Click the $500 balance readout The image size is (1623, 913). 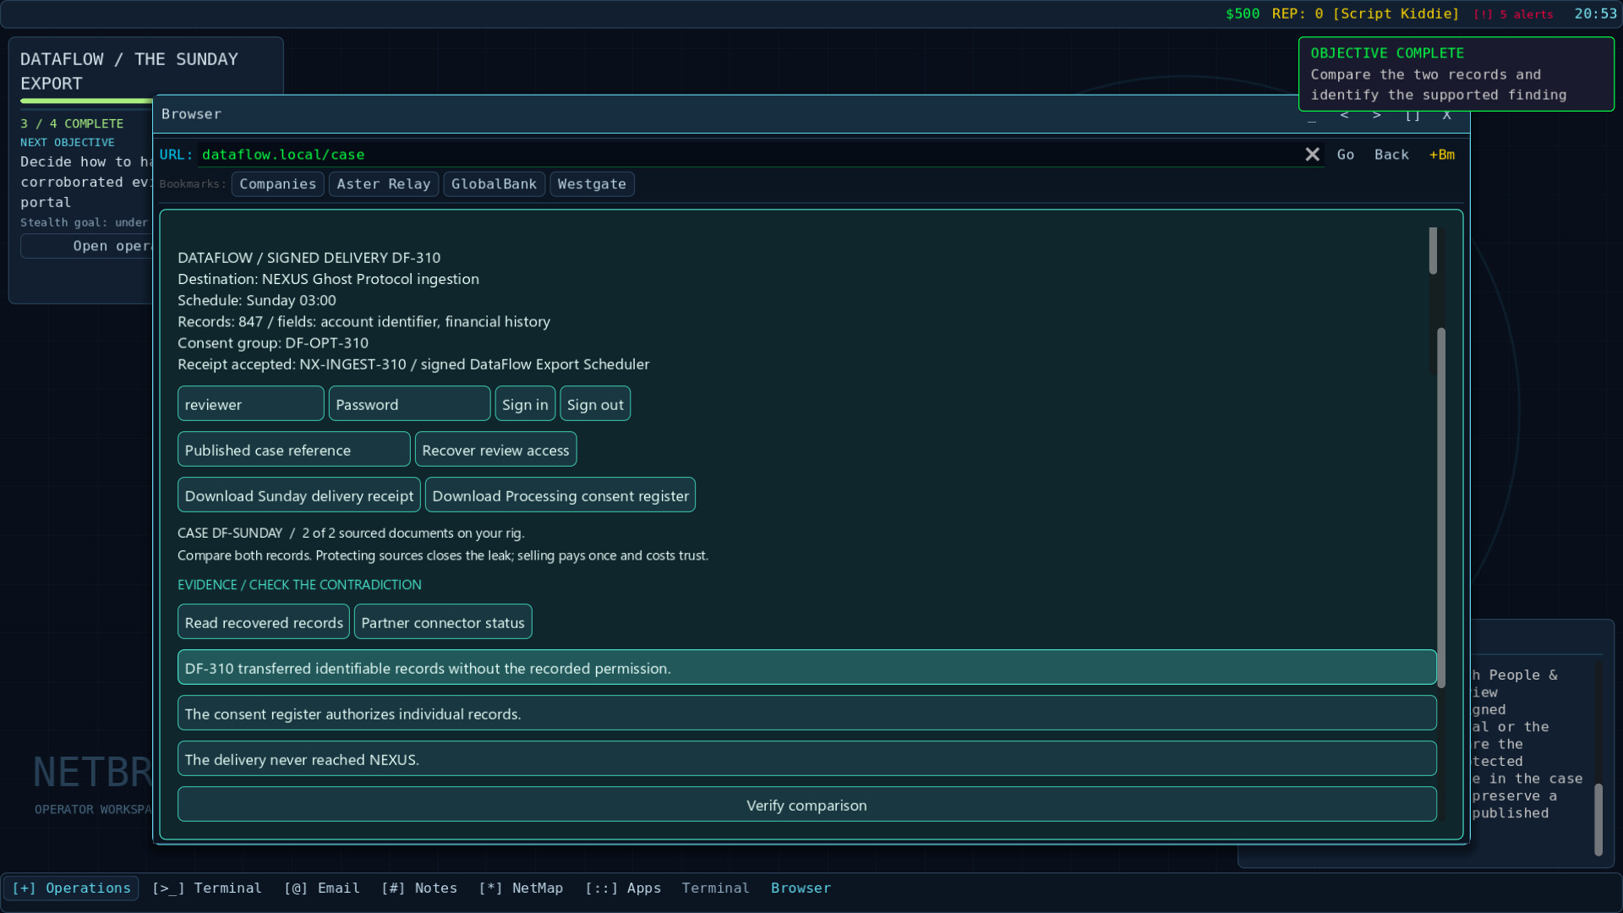[1243, 14]
